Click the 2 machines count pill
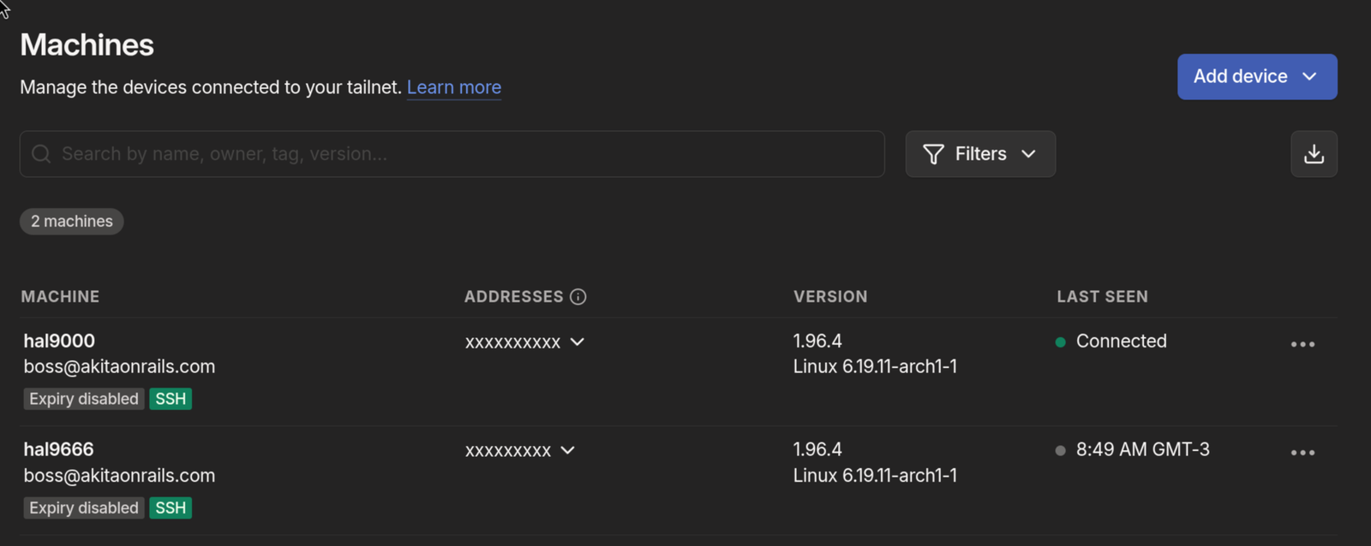This screenshot has width=1371, height=546. 72,222
